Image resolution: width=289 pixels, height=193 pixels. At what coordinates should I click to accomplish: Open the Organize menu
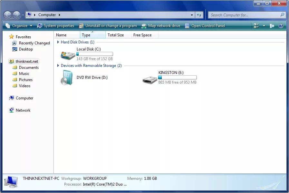[19, 26]
